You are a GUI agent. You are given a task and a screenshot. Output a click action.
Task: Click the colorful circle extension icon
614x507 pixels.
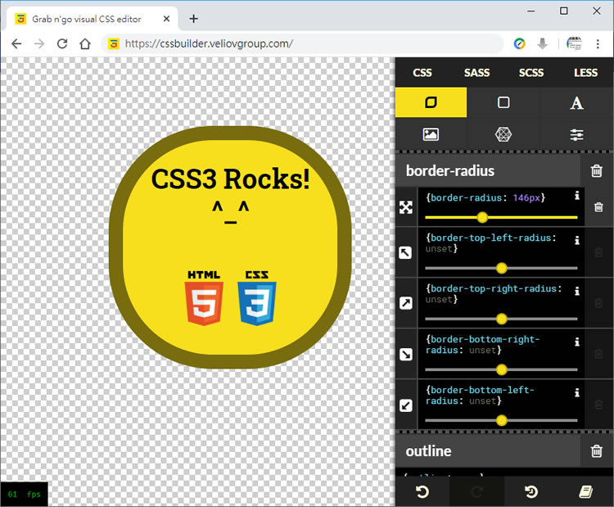519,43
